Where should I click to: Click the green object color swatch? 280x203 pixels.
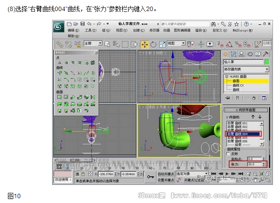point(267,62)
